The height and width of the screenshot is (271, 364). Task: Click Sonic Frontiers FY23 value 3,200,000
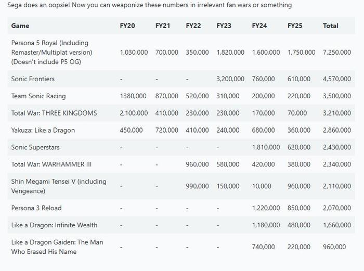click(x=230, y=79)
